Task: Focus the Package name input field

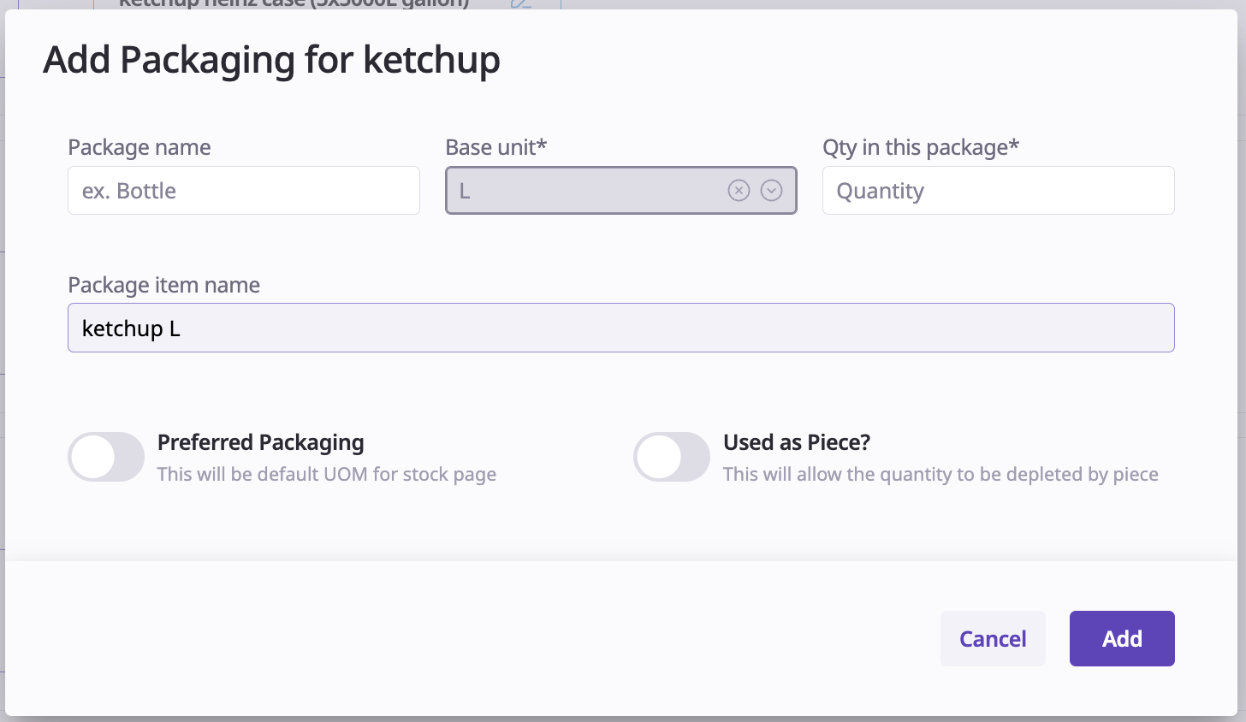Action: tap(244, 191)
